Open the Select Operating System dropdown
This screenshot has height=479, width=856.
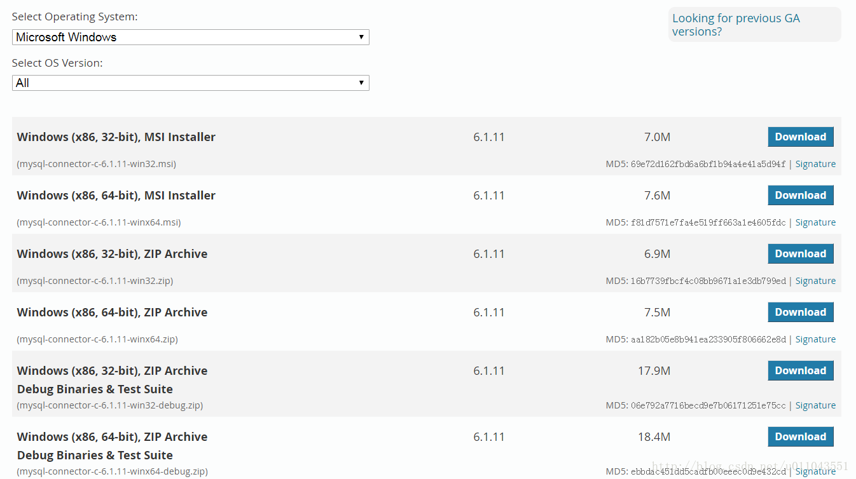(191, 37)
